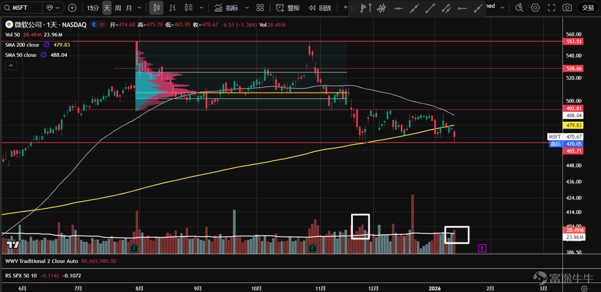The width and height of the screenshot is (601, 292).
Task: Select the 周 weekly timeframe
Action: click(118, 8)
